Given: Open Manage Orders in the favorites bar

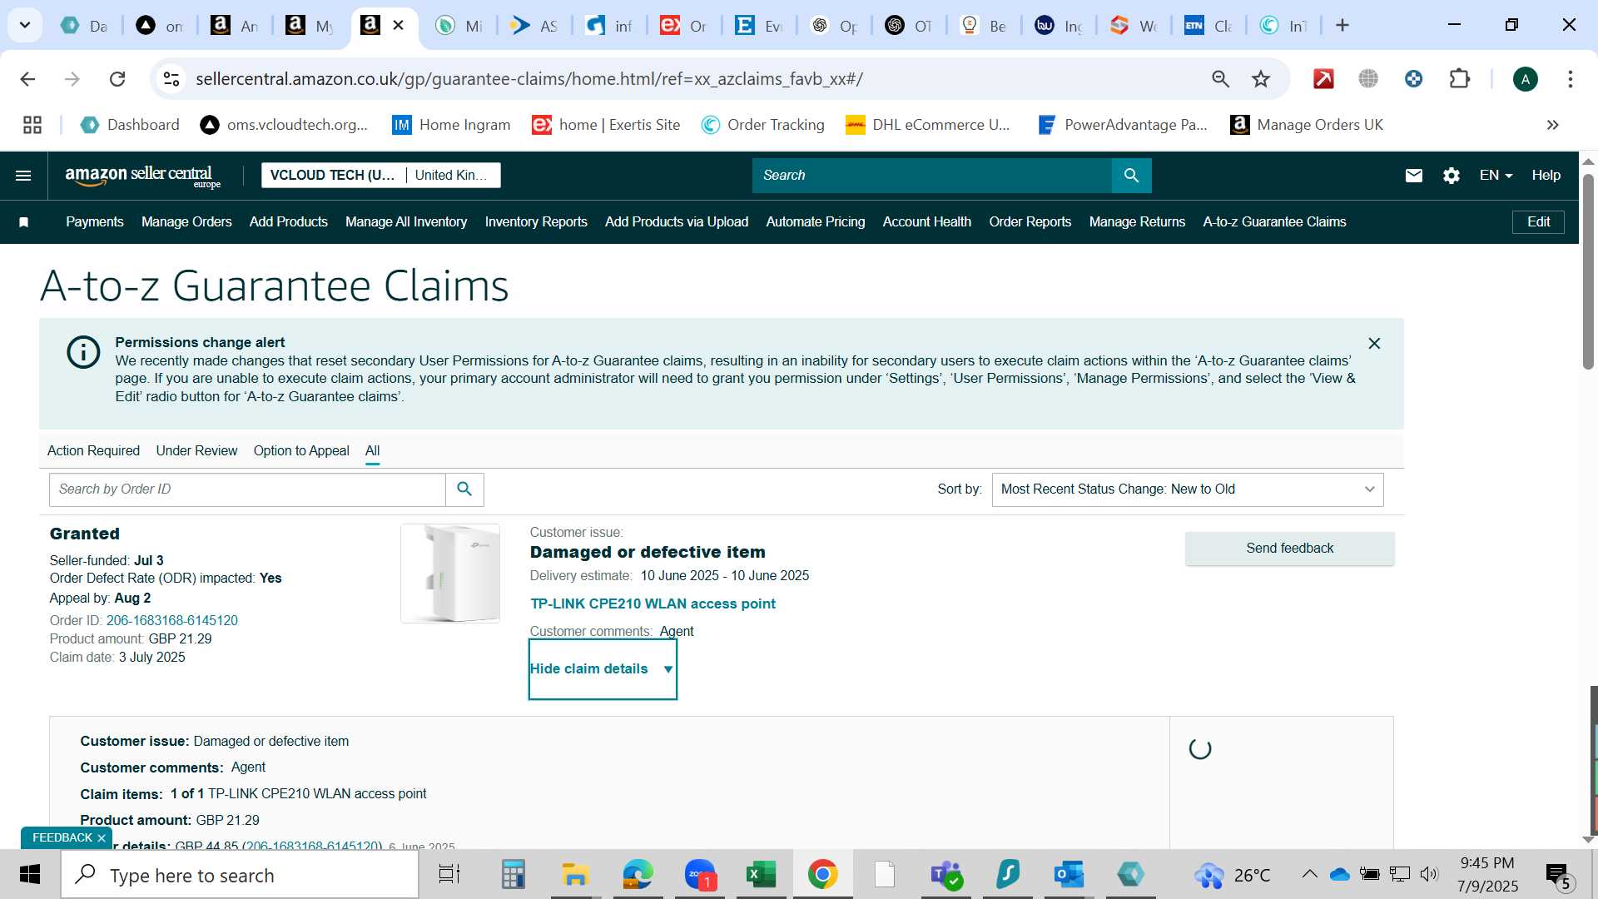Looking at the screenshot, I should pyautogui.click(x=186, y=222).
